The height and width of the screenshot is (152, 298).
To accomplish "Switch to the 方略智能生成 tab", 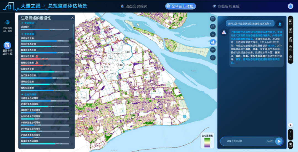I will (226, 6).
